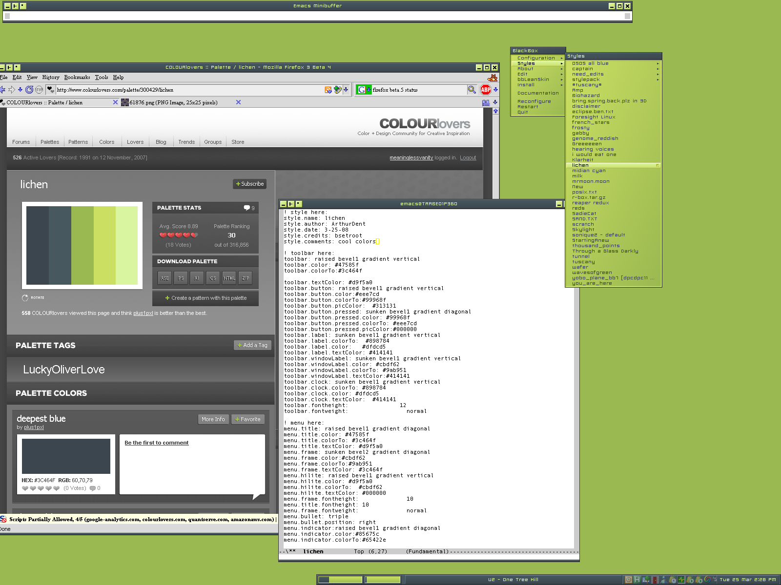Download palette as ZIP
This screenshot has height=585, width=781.
[246, 278]
